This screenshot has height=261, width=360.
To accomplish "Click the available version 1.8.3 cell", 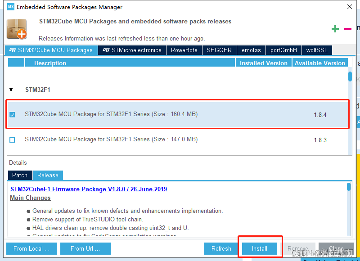I will tap(320, 140).
